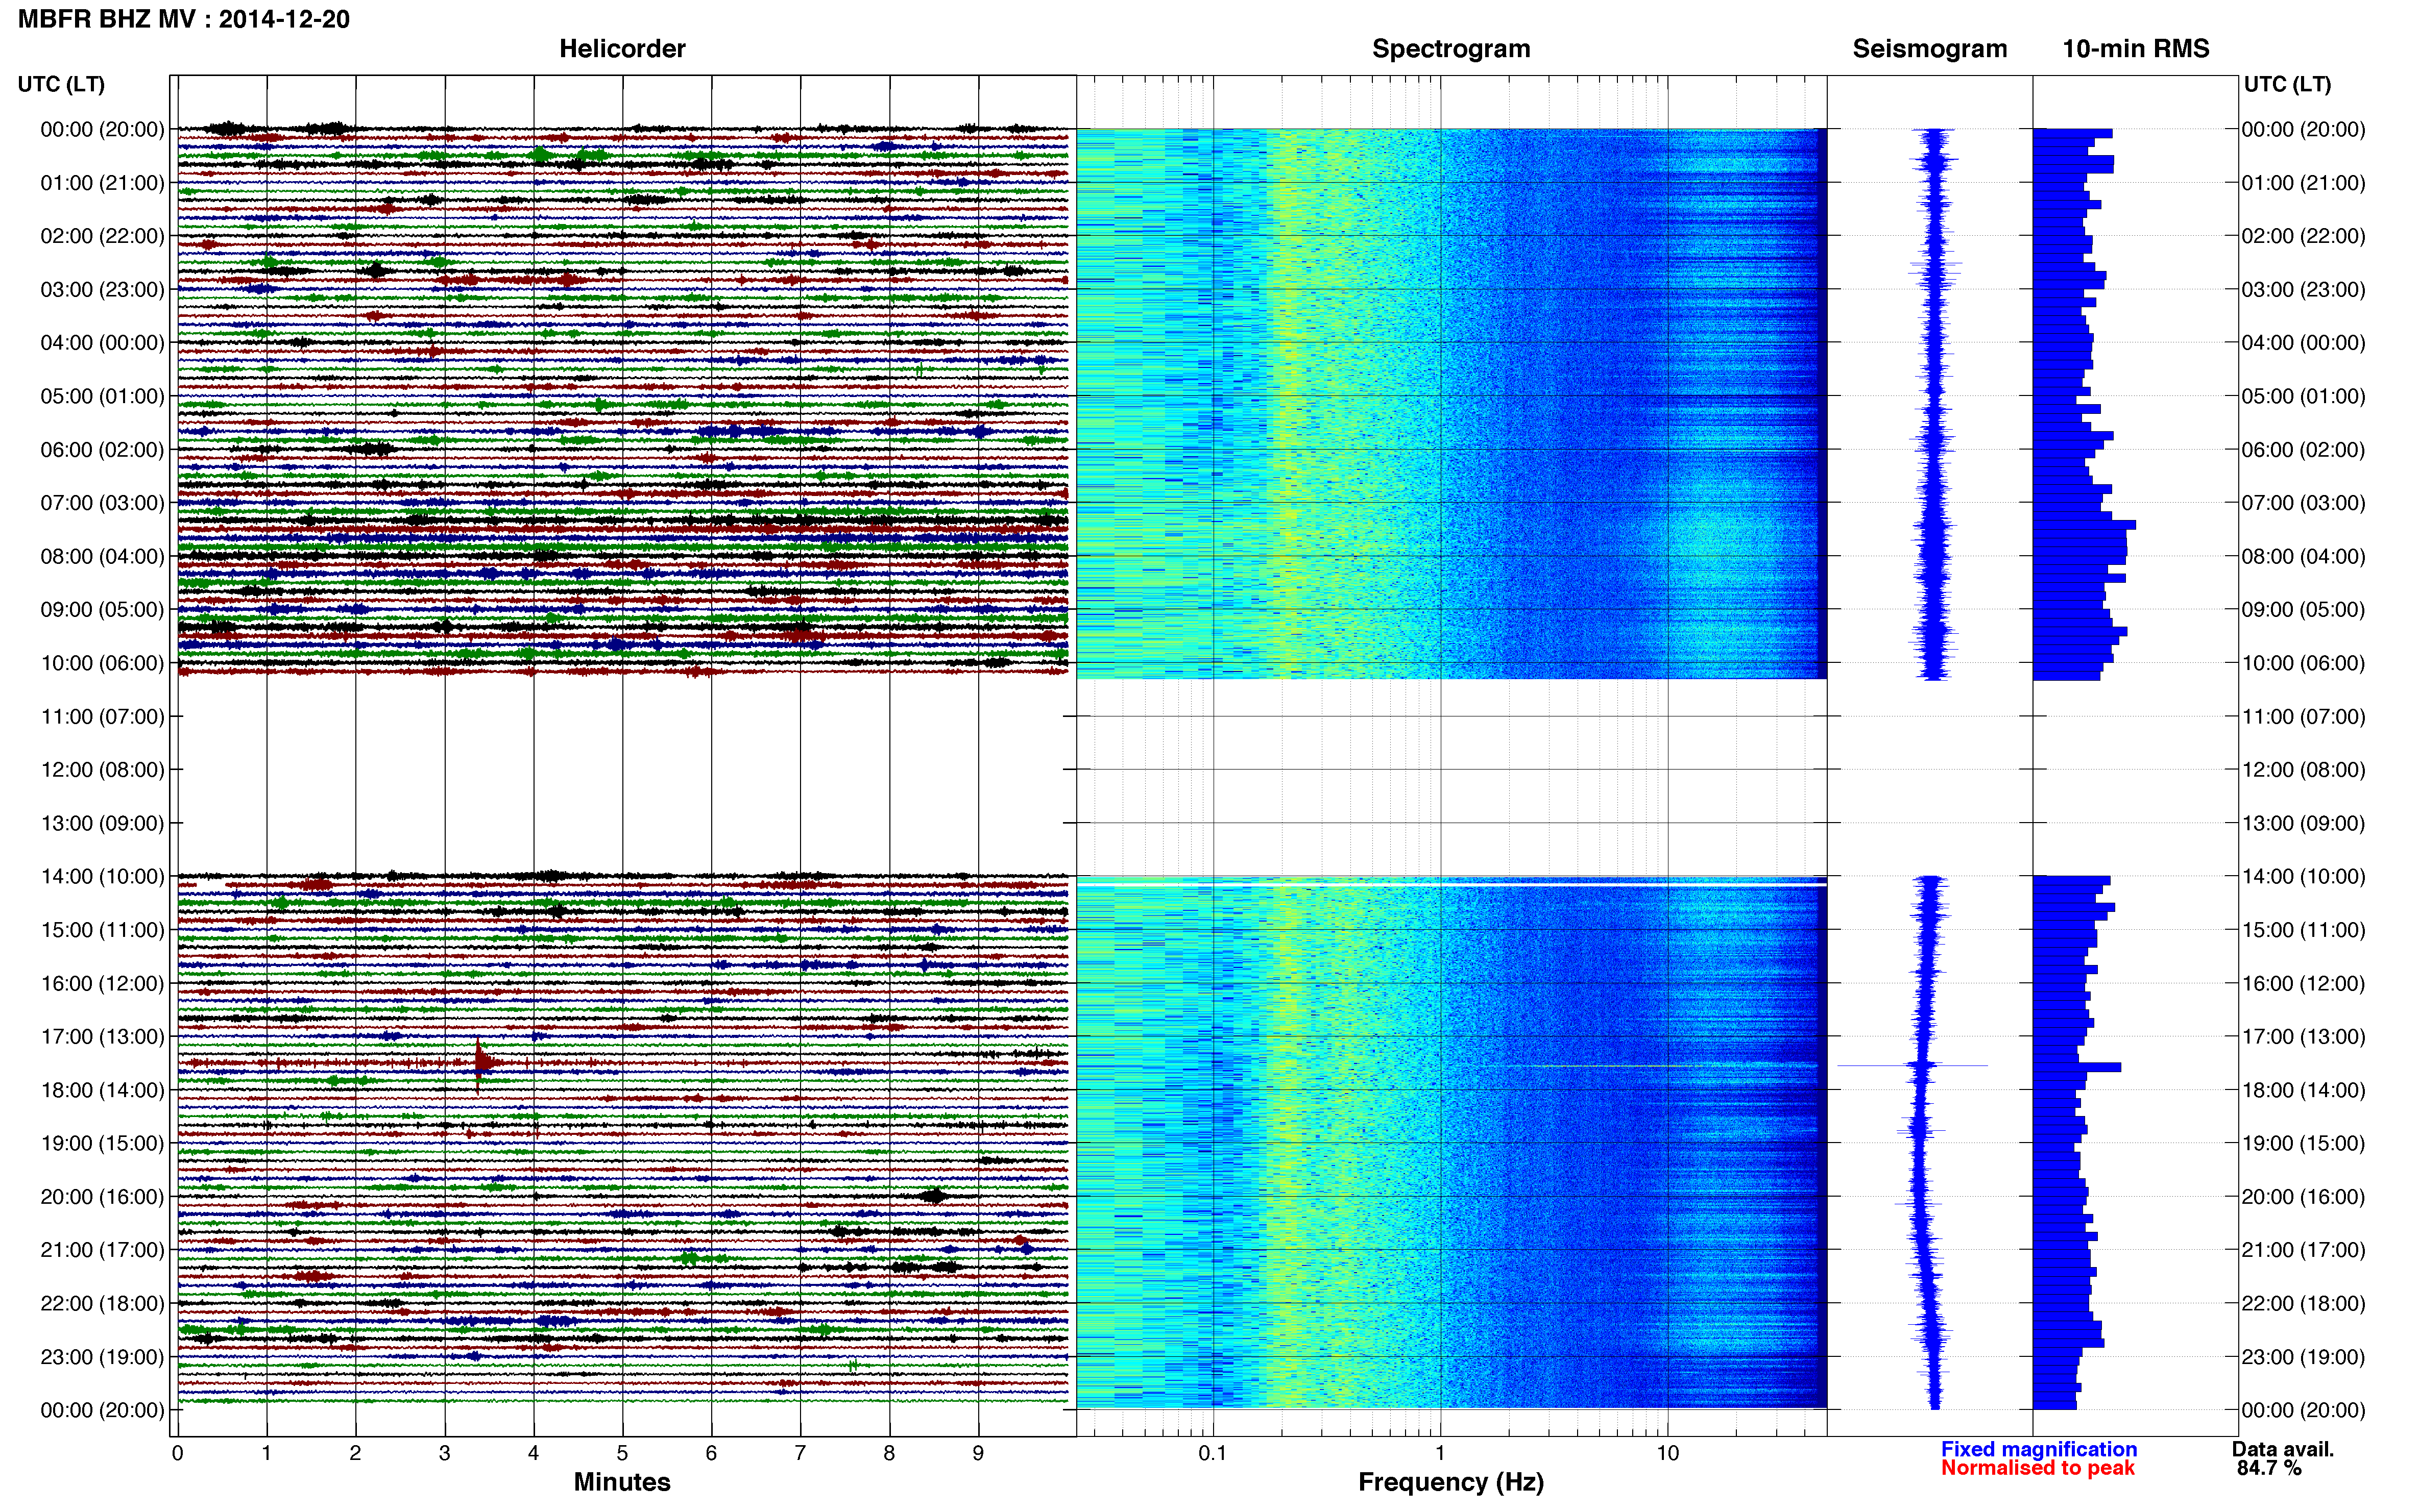The height and width of the screenshot is (1512, 2420).
Task: Click left time label '04:00 (00:00)'
Action: pos(102,343)
